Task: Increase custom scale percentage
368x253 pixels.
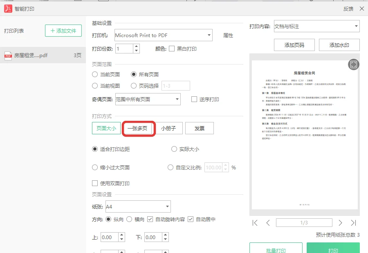Action: pos(225,165)
